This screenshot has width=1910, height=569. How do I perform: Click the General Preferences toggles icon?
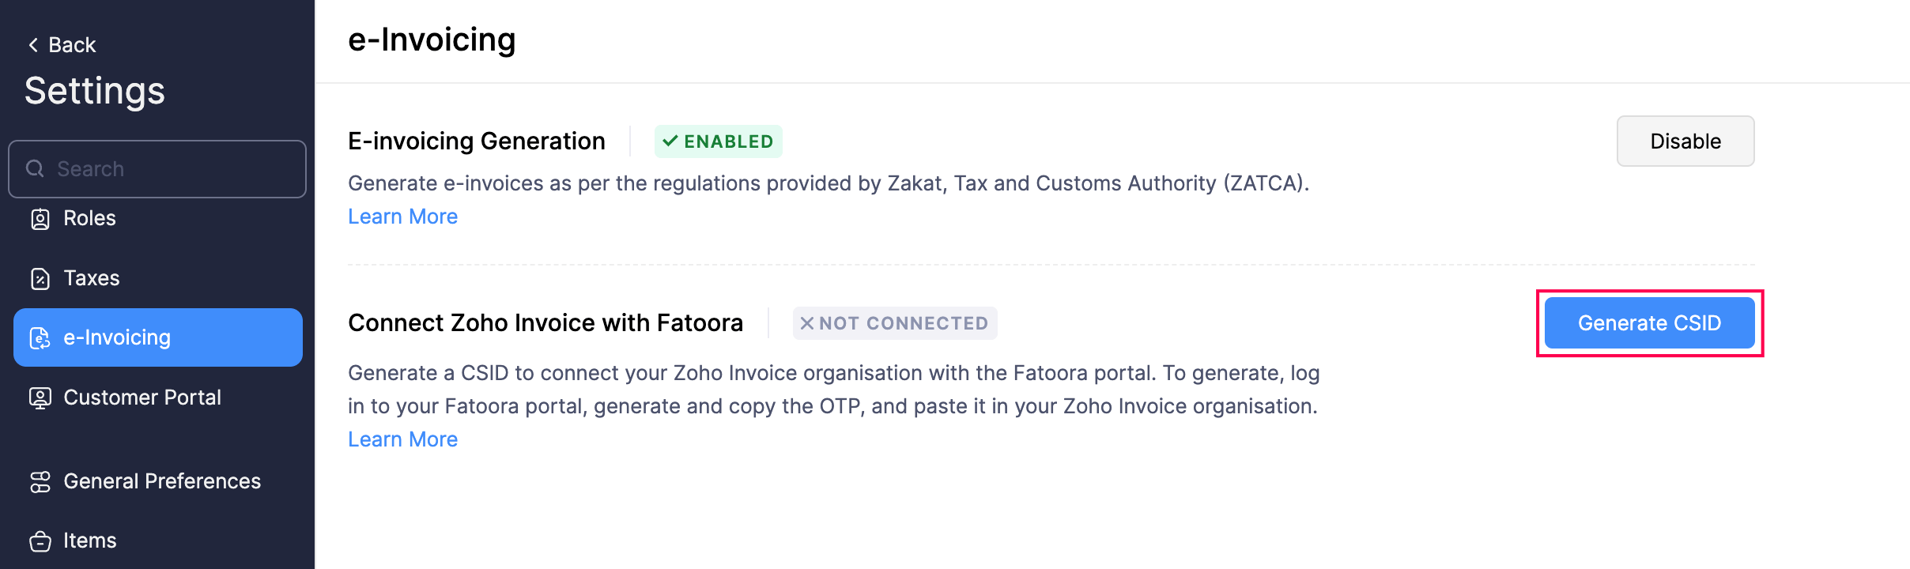(40, 481)
